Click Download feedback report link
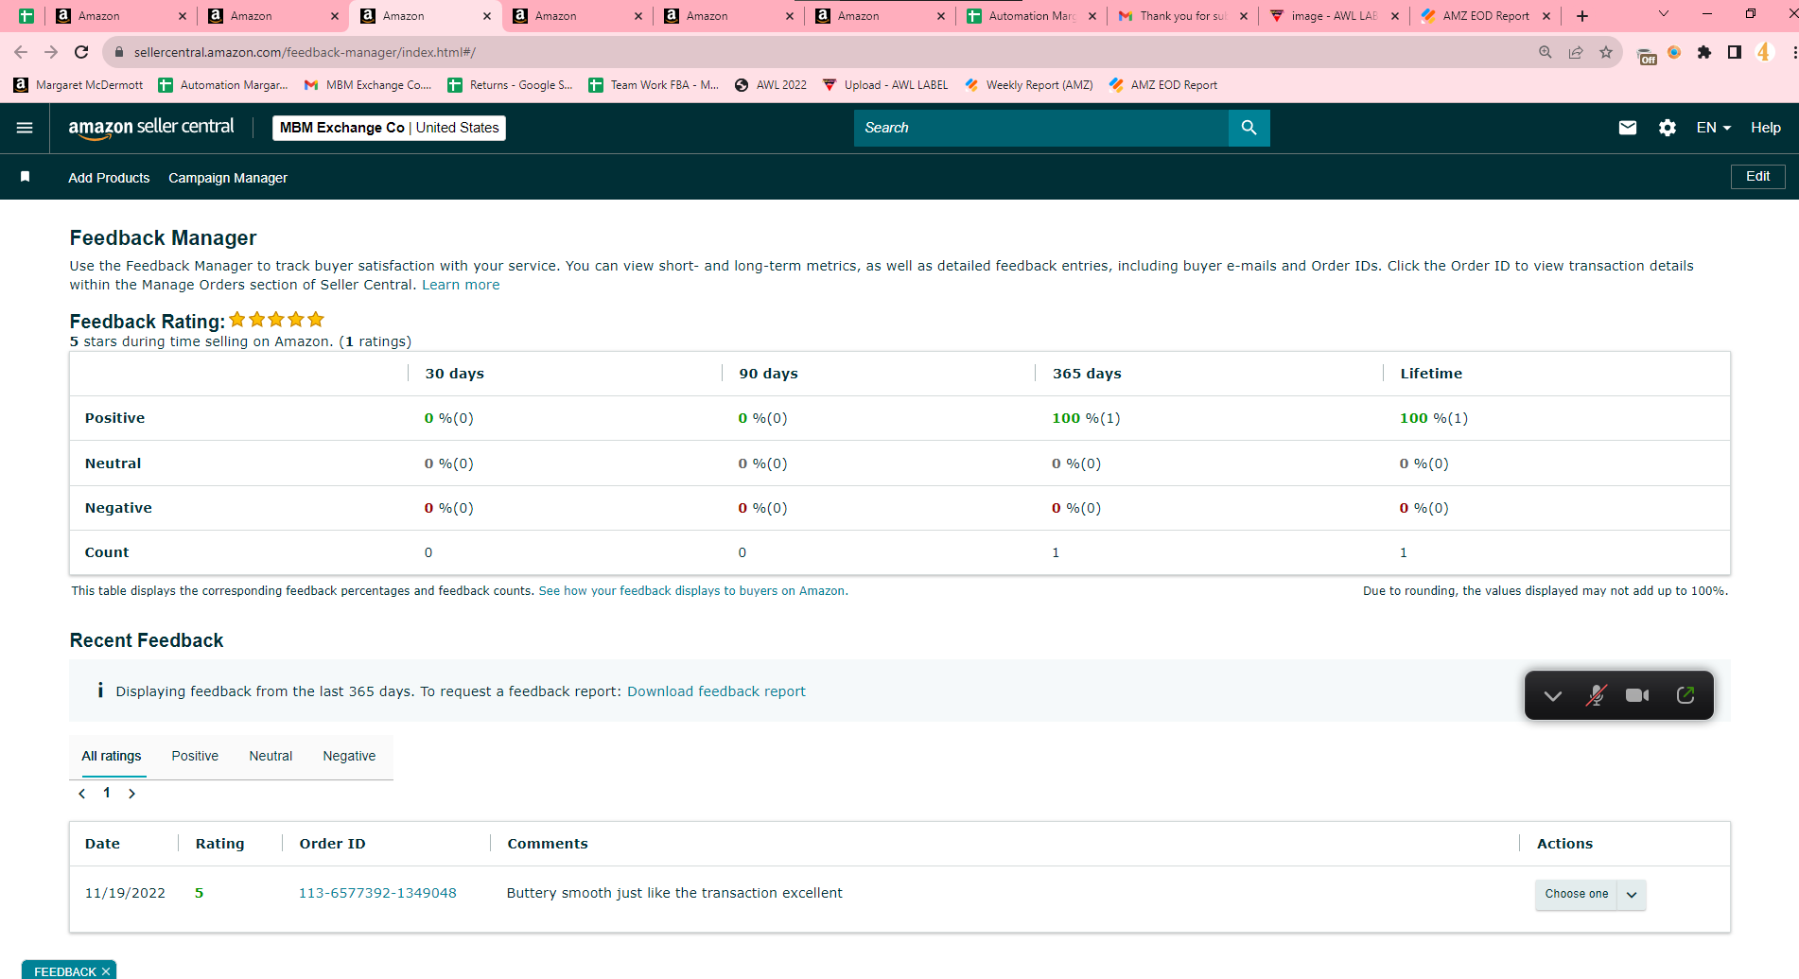Viewport: 1799px width, 979px height. pyautogui.click(x=716, y=691)
